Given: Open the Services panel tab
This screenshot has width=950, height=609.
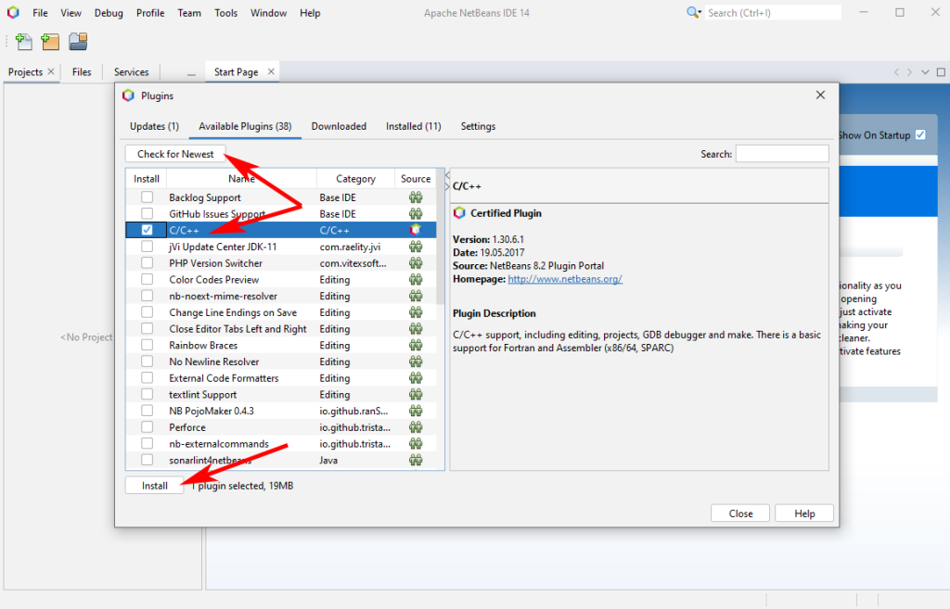Looking at the screenshot, I should [131, 71].
